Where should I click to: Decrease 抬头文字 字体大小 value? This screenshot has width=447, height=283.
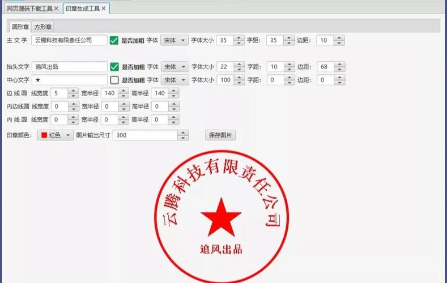pyautogui.click(x=240, y=70)
